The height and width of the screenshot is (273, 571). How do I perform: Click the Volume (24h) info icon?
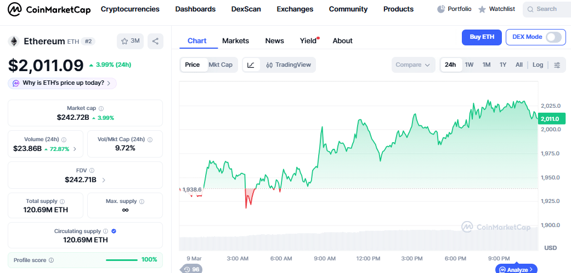64,140
